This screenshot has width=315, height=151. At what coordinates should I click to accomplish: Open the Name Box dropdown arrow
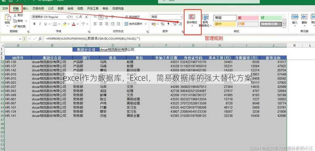coord(20,39)
